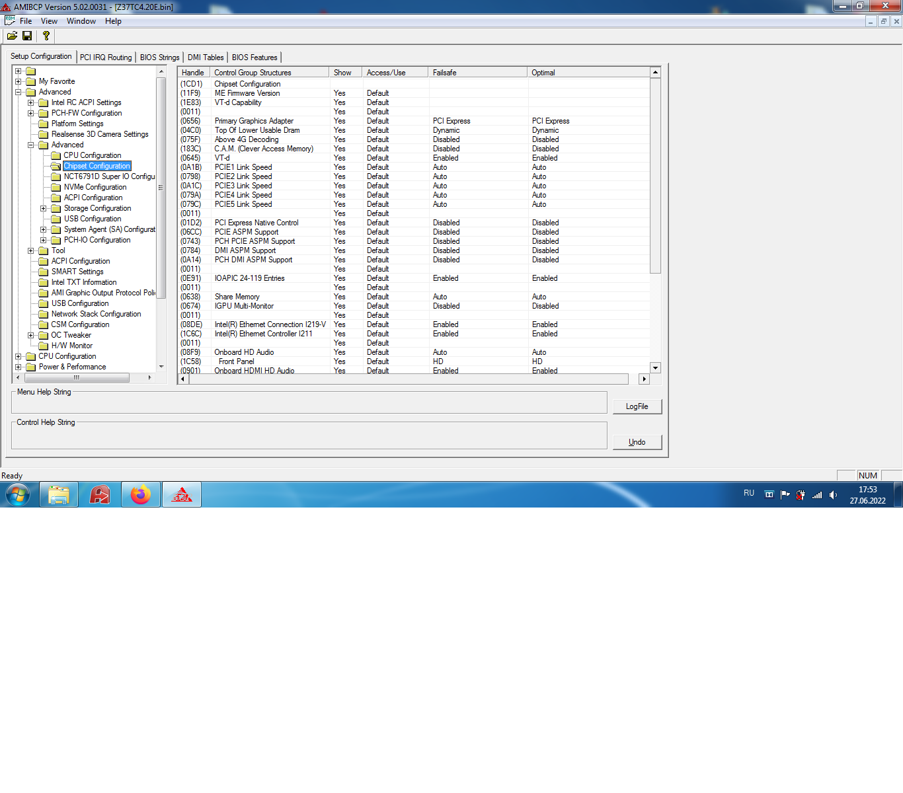The height and width of the screenshot is (793, 903).
Task: Open the network signal bars tray icon
Action: [817, 494]
